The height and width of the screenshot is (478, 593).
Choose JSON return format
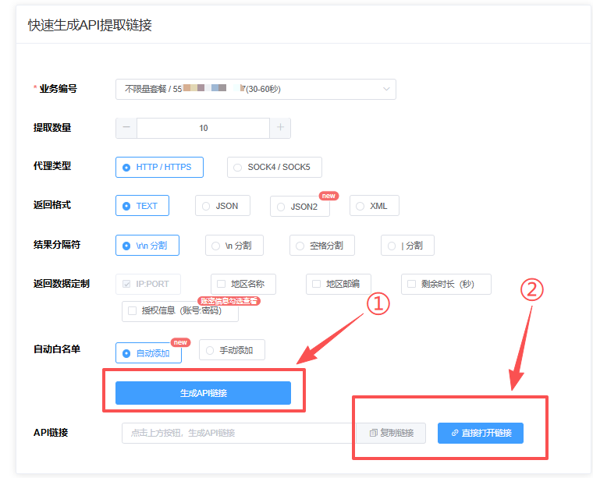tap(222, 206)
